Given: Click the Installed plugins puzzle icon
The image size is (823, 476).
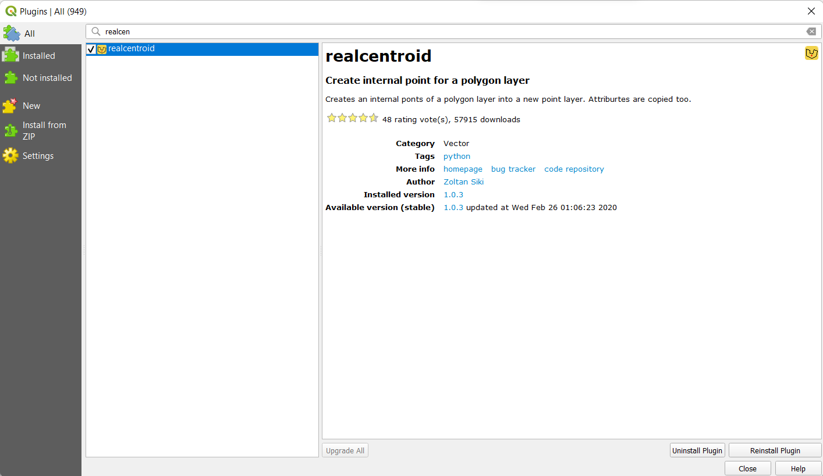Looking at the screenshot, I should (10, 55).
